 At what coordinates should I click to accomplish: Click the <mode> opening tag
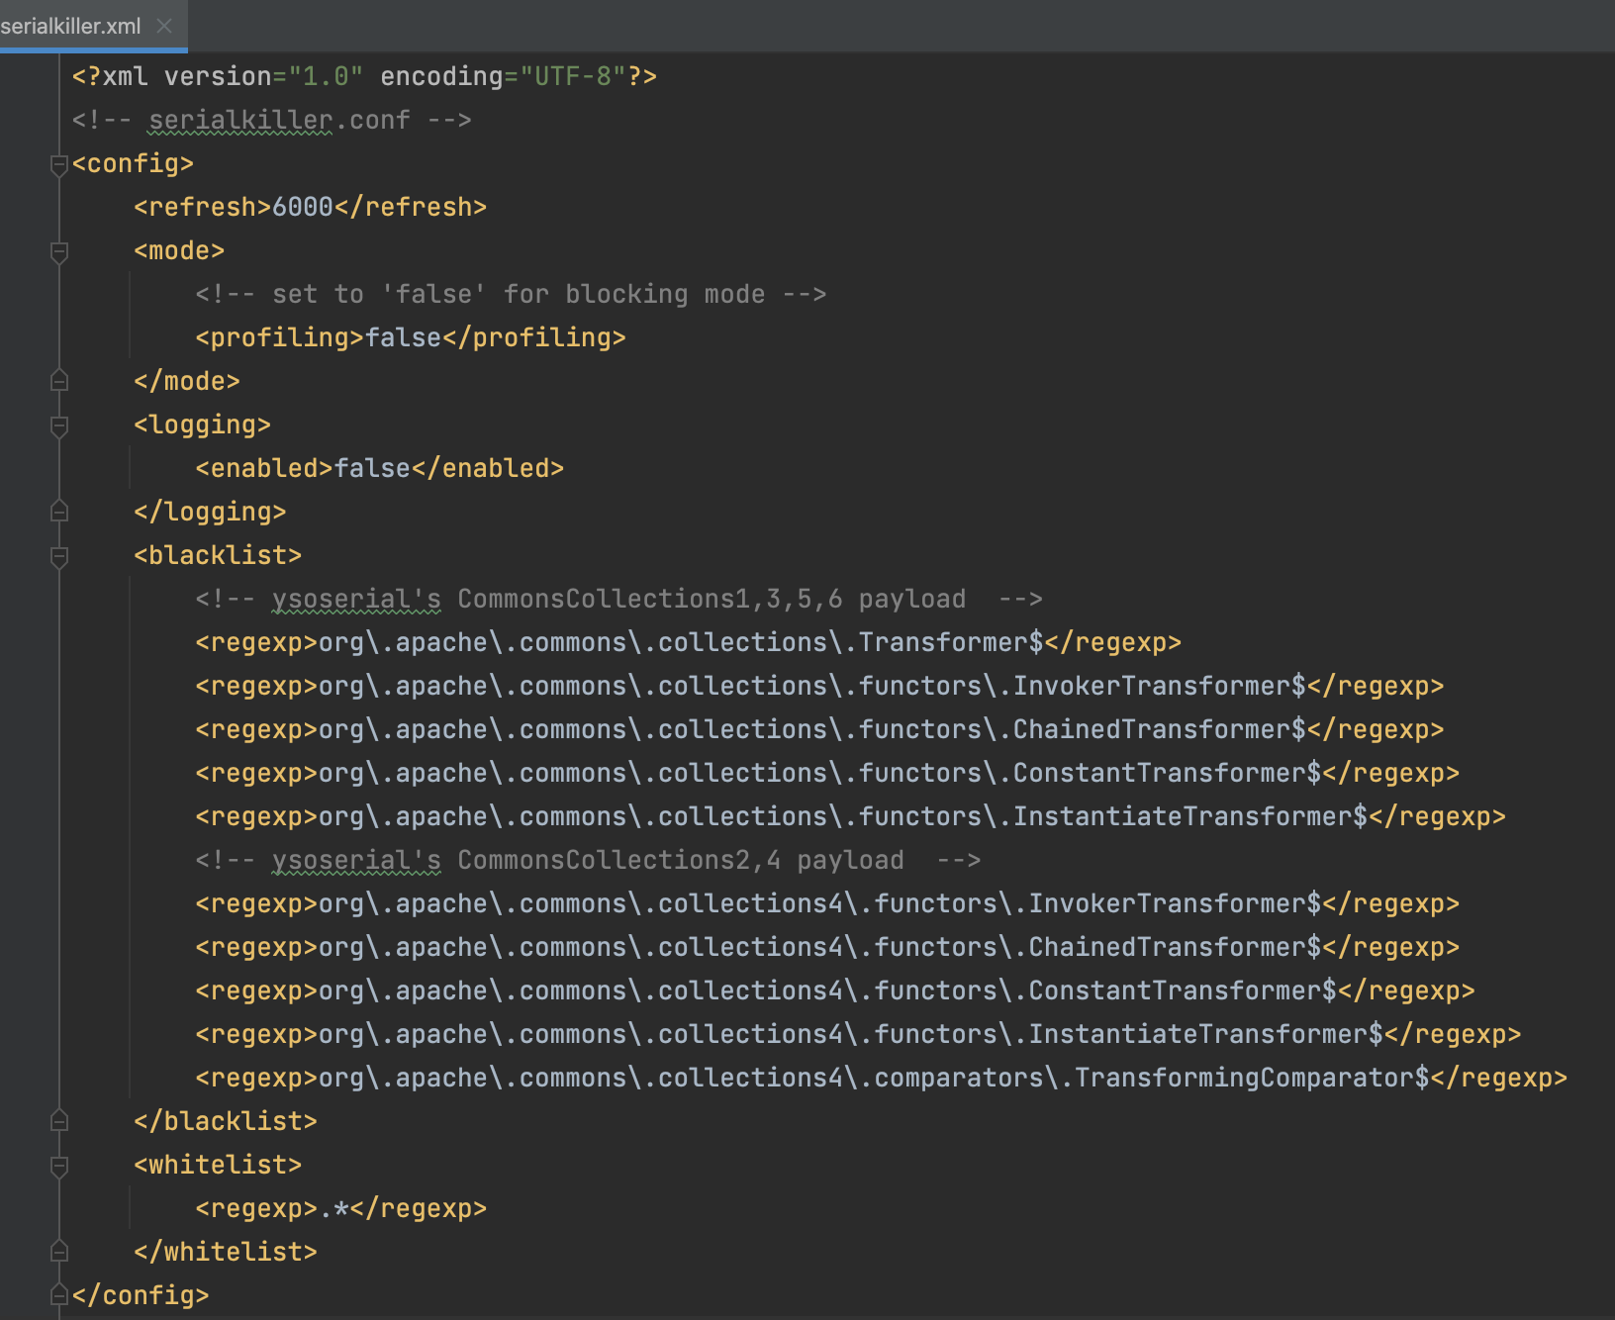coord(179,250)
